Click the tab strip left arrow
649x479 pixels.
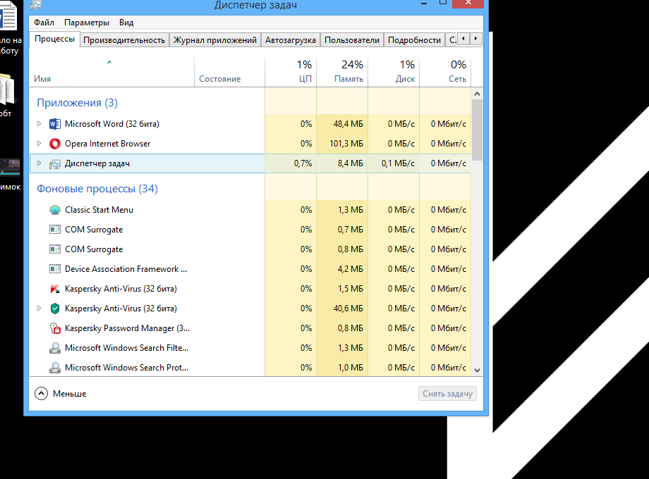pos(463,39)
